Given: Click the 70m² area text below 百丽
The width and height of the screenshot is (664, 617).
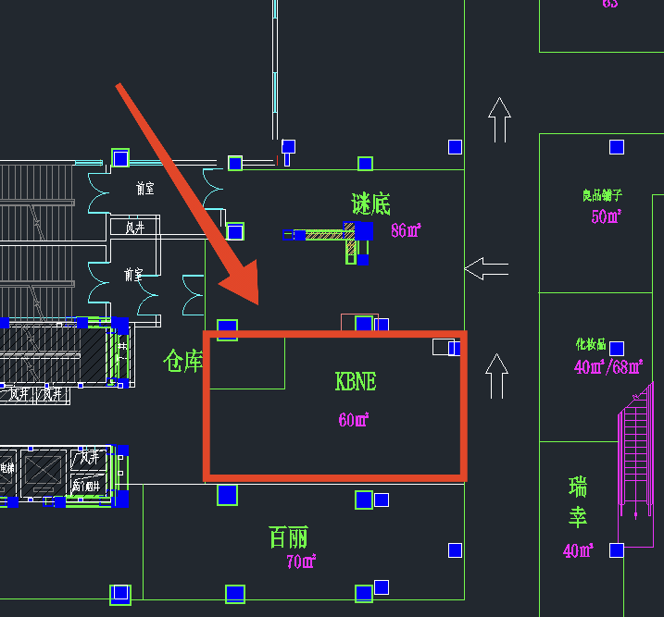Looking at the screenshot, I should tap(301, 561).
